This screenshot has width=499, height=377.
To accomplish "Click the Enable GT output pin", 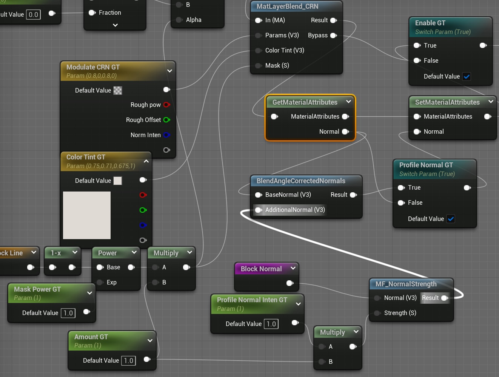I will (483, 45).
